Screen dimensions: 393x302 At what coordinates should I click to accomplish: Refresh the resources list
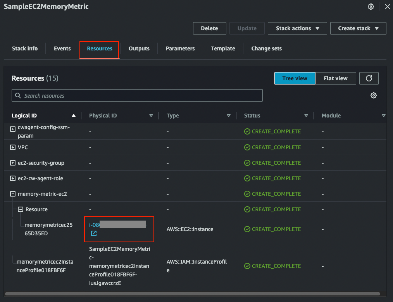(369, 78)
